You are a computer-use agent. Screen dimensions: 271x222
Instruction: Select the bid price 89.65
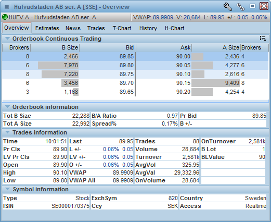point(126,92)
